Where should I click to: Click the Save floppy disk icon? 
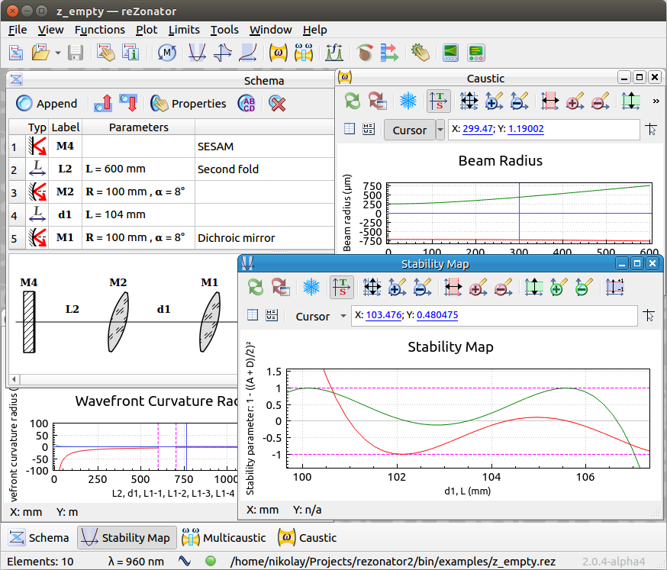[76, 53]
